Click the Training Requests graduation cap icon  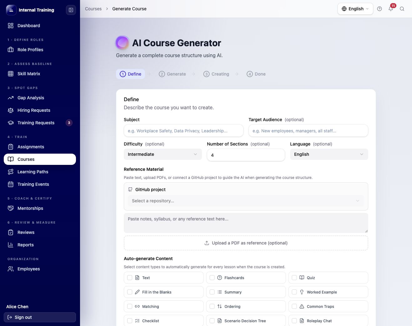(11, 123)
